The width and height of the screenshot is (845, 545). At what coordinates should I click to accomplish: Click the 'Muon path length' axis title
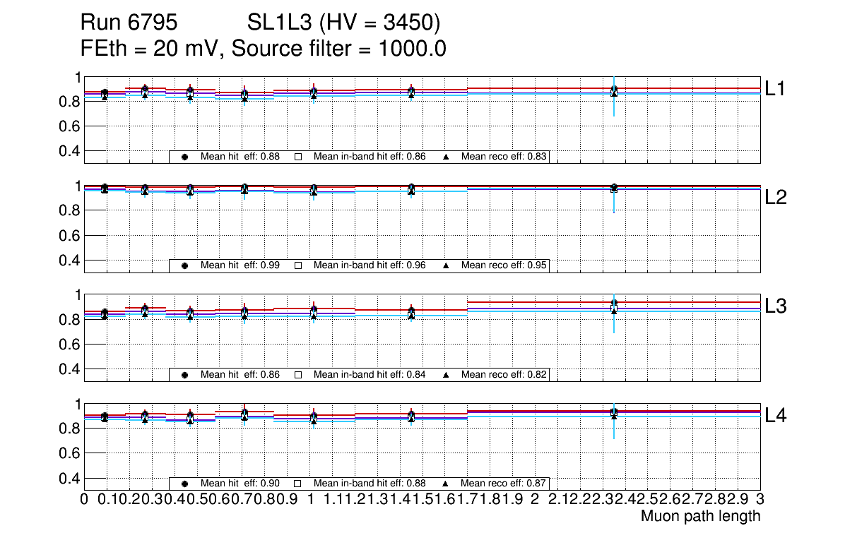tap(700, 516)
